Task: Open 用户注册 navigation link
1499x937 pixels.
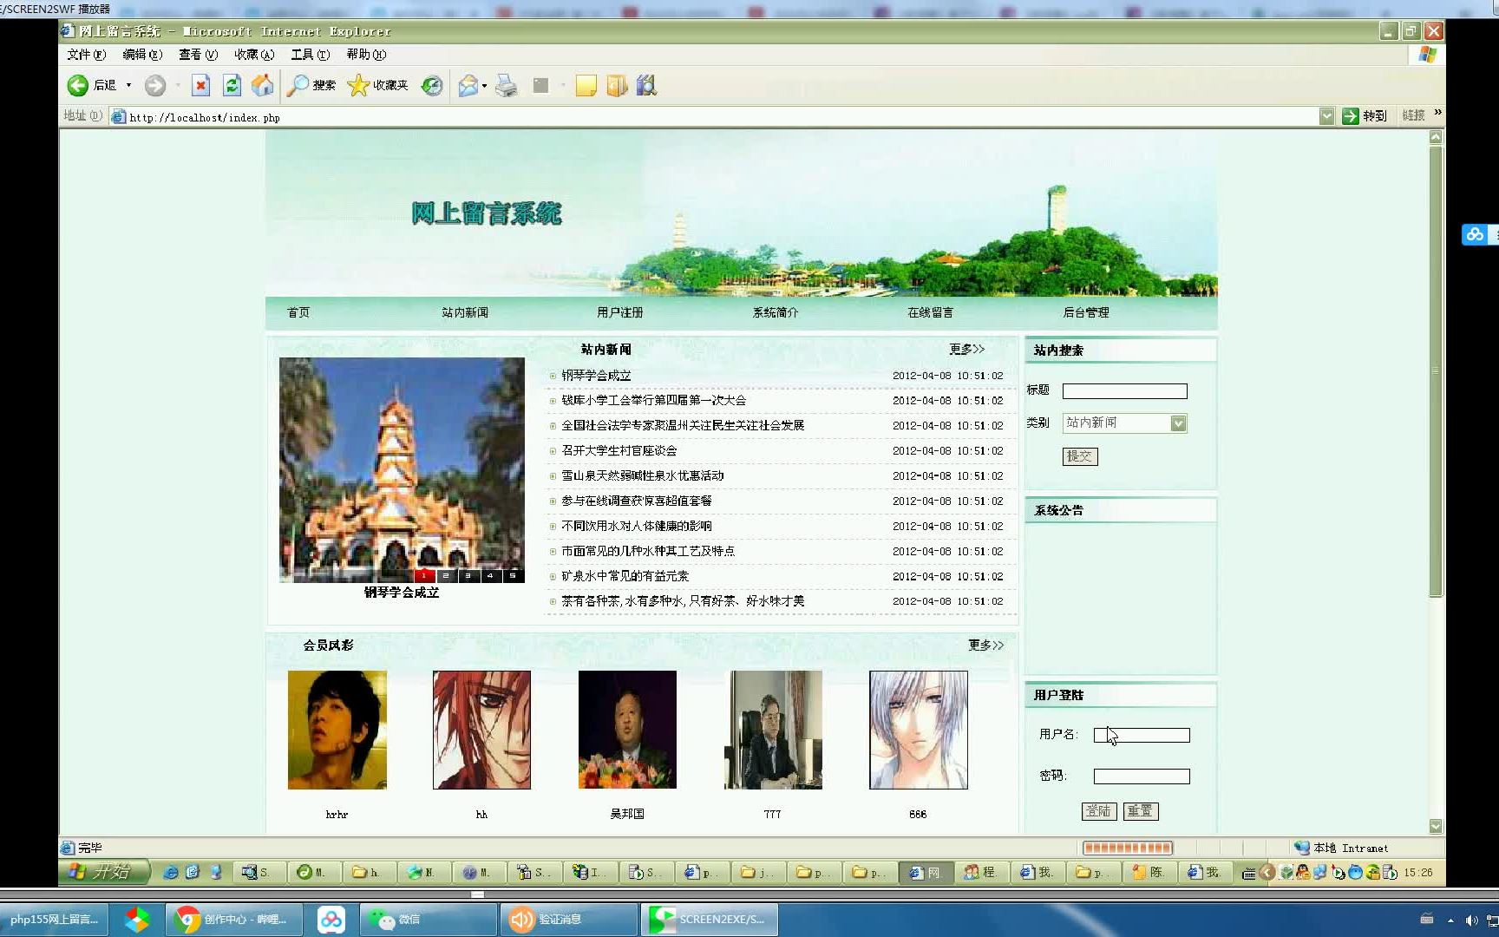Action: (x=619, y=312)
